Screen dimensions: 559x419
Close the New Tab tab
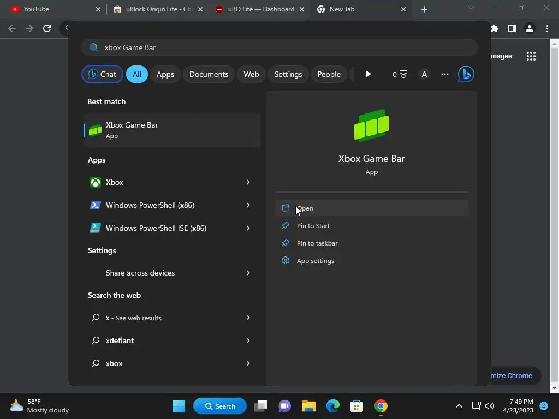pyautogui.click(x=403, y=9)
